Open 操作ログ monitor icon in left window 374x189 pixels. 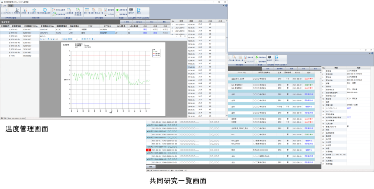coord(129,11)
